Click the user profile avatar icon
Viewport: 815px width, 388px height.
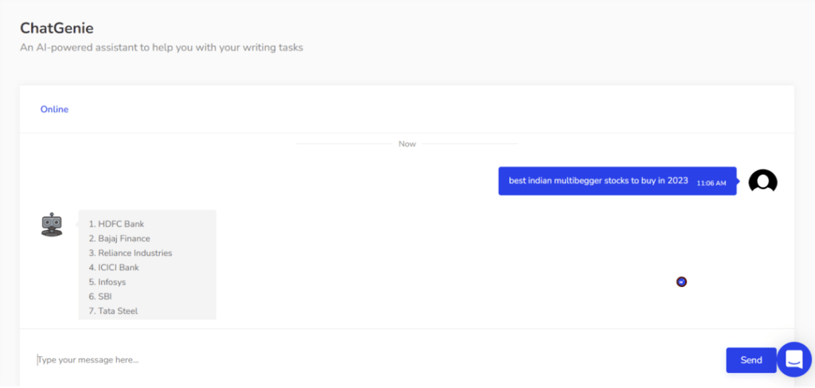pyautogui.click(x=762, y=181)
